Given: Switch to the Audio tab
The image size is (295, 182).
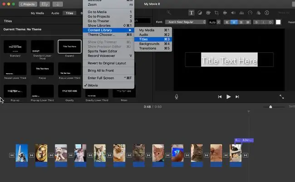Looking at the screenshot, I should tap(55, 13).
